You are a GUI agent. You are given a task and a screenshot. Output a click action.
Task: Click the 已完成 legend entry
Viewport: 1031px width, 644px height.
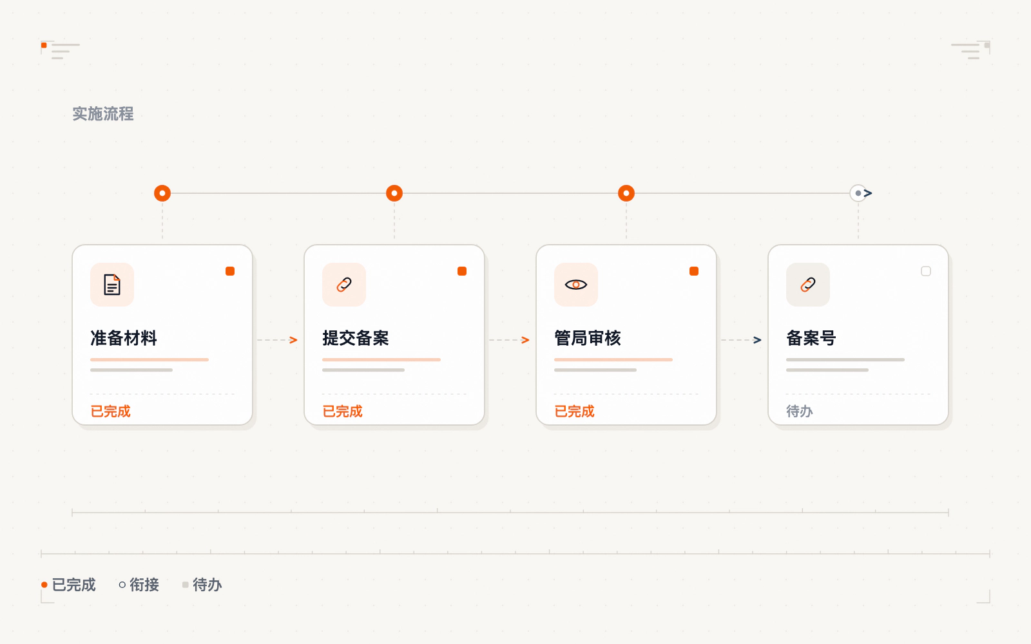tap(69, 585)
